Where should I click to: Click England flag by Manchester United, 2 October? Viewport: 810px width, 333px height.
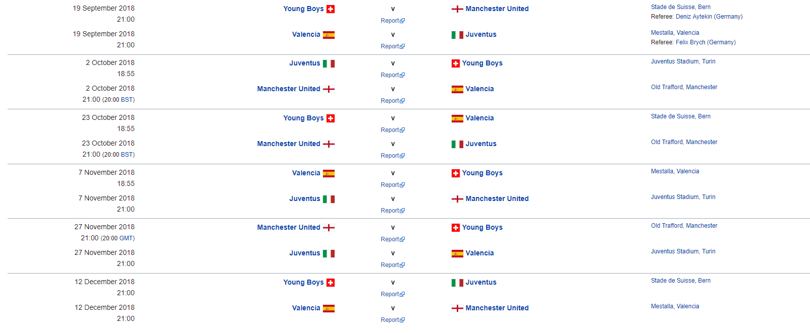[x=329, y=89]
